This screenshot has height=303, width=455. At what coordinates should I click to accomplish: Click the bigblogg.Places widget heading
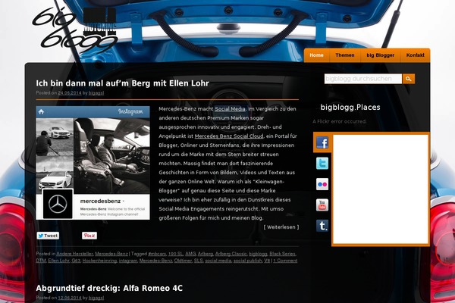[x=350, y=108]
